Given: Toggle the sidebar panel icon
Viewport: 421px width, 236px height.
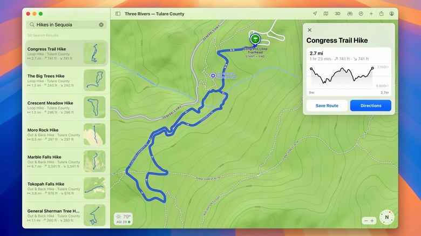Looking at the screenshot, I should pyautogui.click(x=118, y=14).
